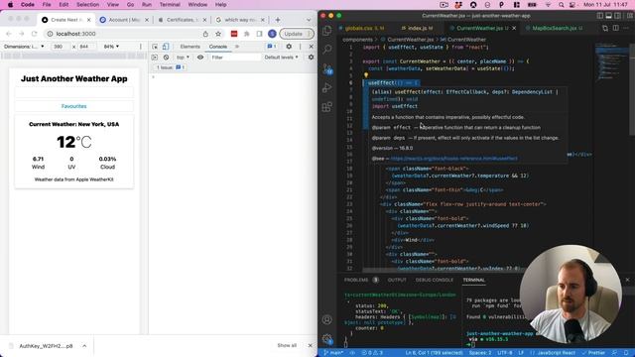Viewport: 635px width, 357px height.
Task: Open Chrome tab search chevron
Action: click(x=309, y=20)
